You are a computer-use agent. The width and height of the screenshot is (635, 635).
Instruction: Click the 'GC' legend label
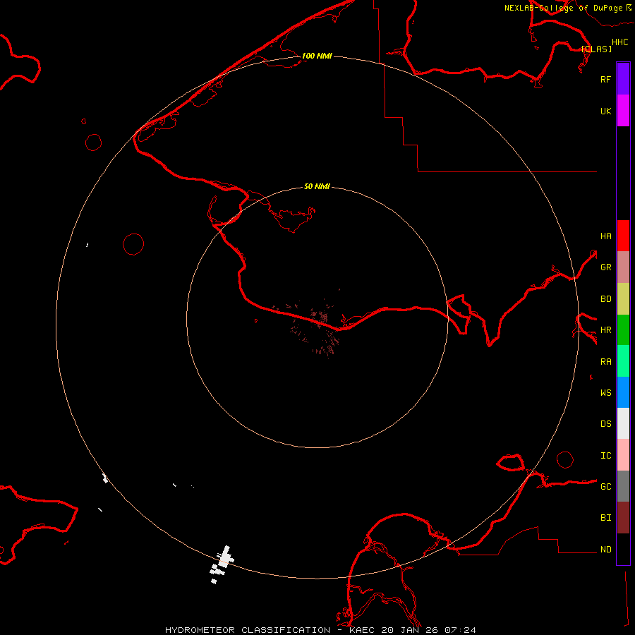[605, 486]
